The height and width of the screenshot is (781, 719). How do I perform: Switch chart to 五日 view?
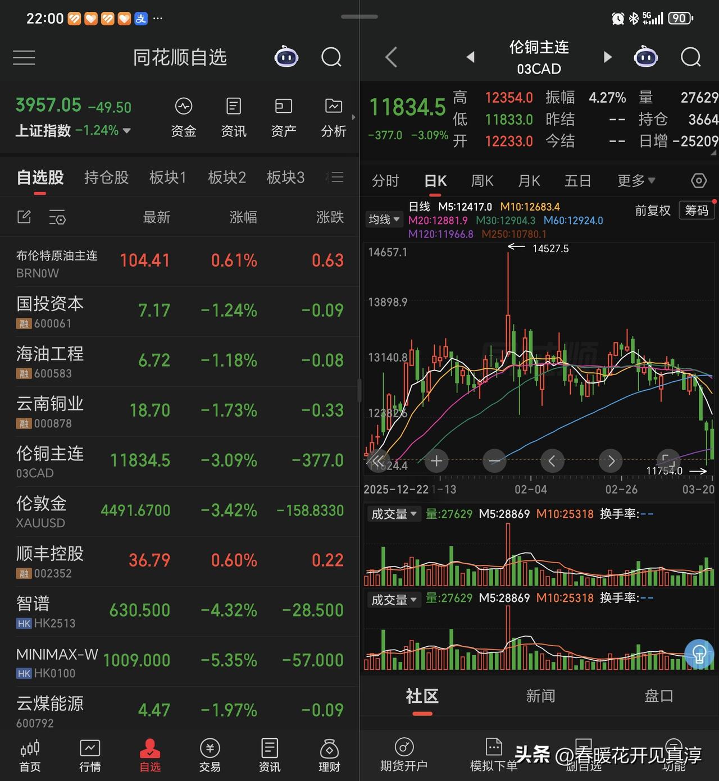[578, 181]
